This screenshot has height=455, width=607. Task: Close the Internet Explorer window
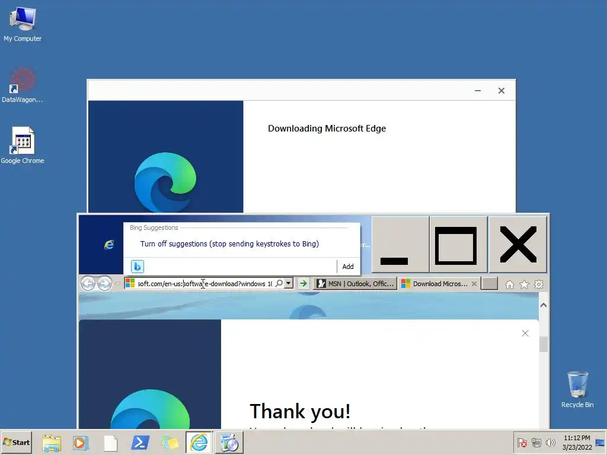(x=518, y=245)
